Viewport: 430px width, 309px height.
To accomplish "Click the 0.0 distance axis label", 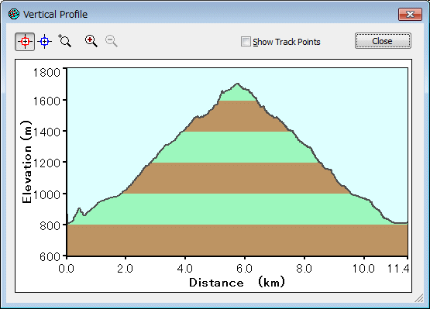I will (66, 269).
